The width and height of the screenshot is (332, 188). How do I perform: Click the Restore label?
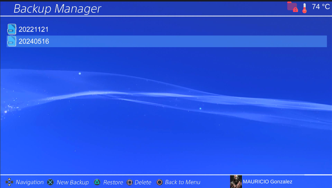[x=113, y=182]
